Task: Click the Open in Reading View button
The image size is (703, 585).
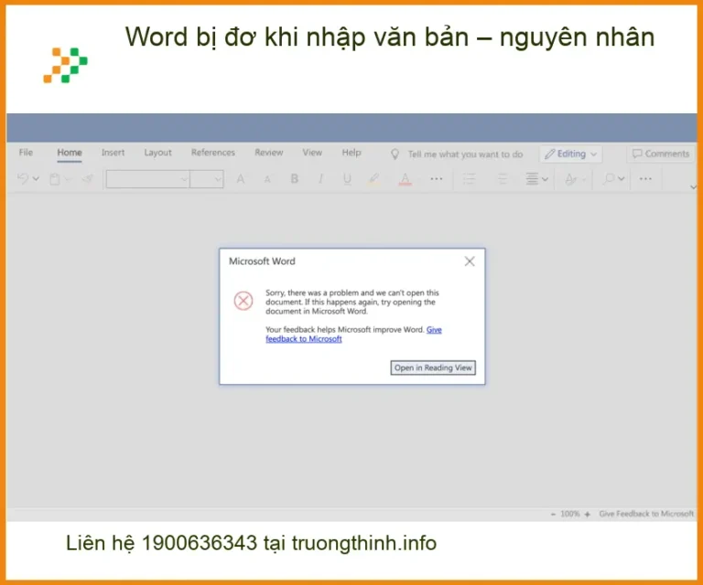Action: tap(433, 368)
